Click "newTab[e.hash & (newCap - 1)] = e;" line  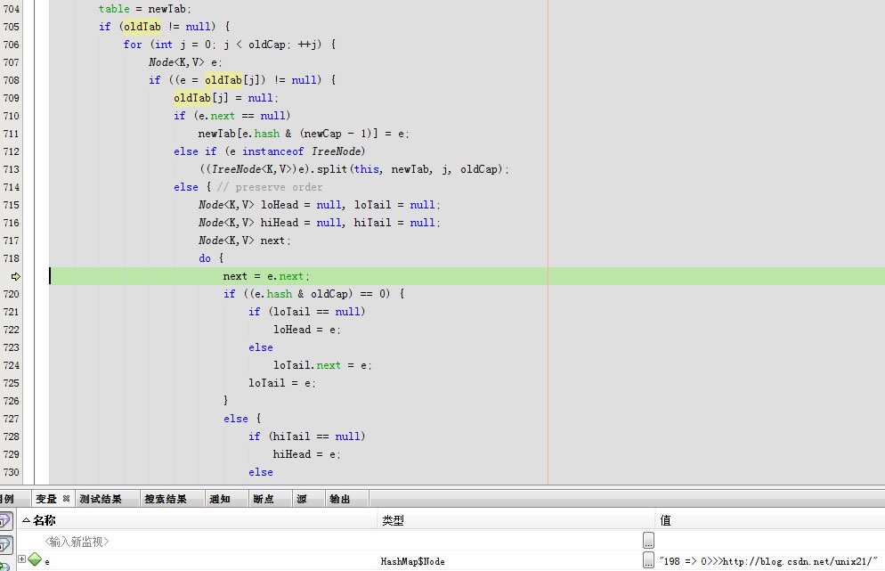(x=303, y=134)
